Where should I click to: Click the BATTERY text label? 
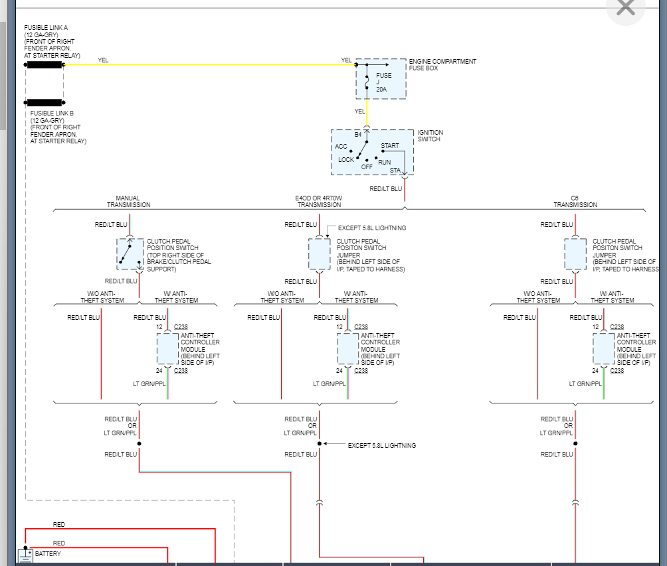pos(48,554)
